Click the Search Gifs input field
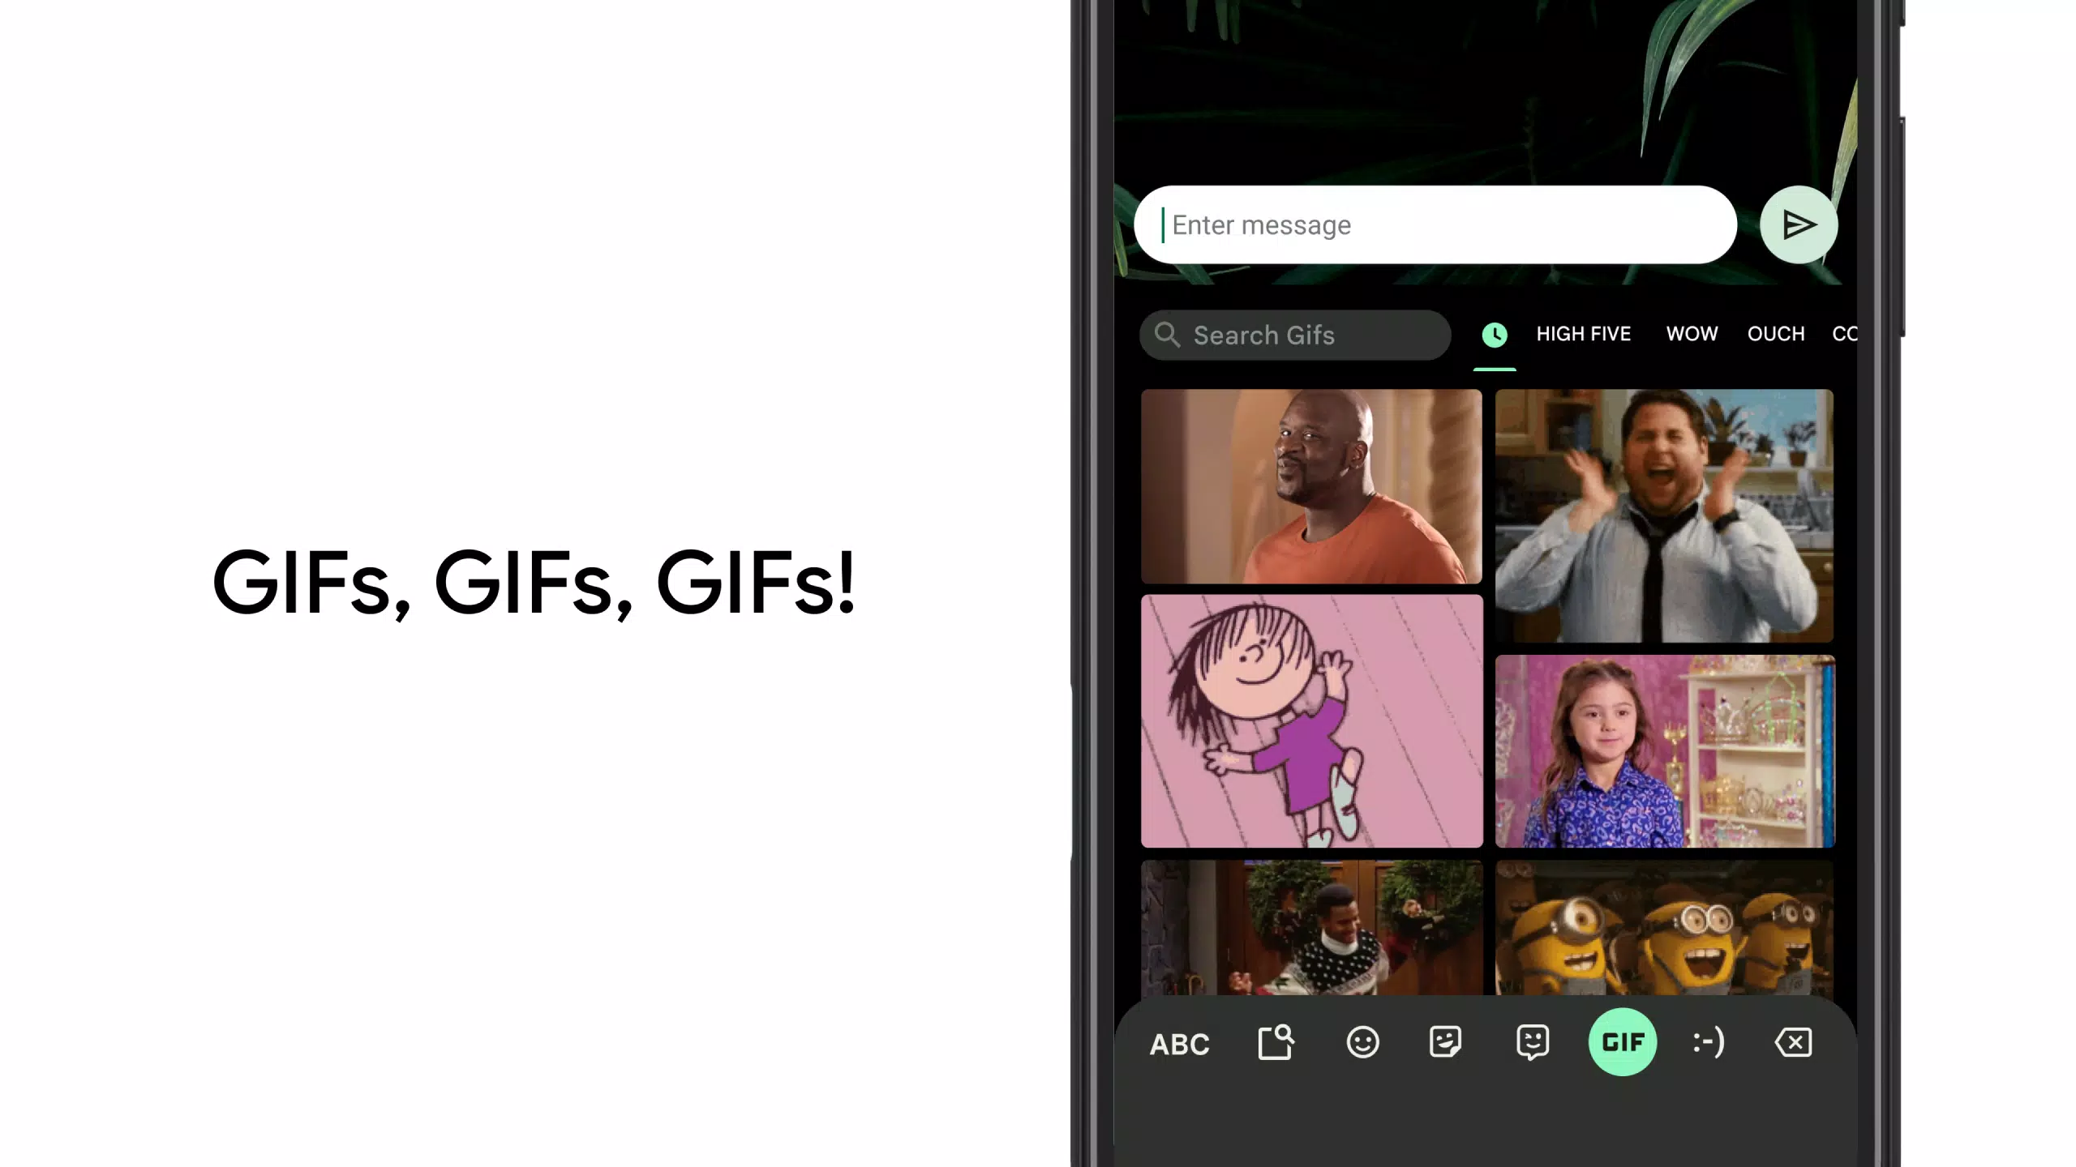 coord(1293,335)
